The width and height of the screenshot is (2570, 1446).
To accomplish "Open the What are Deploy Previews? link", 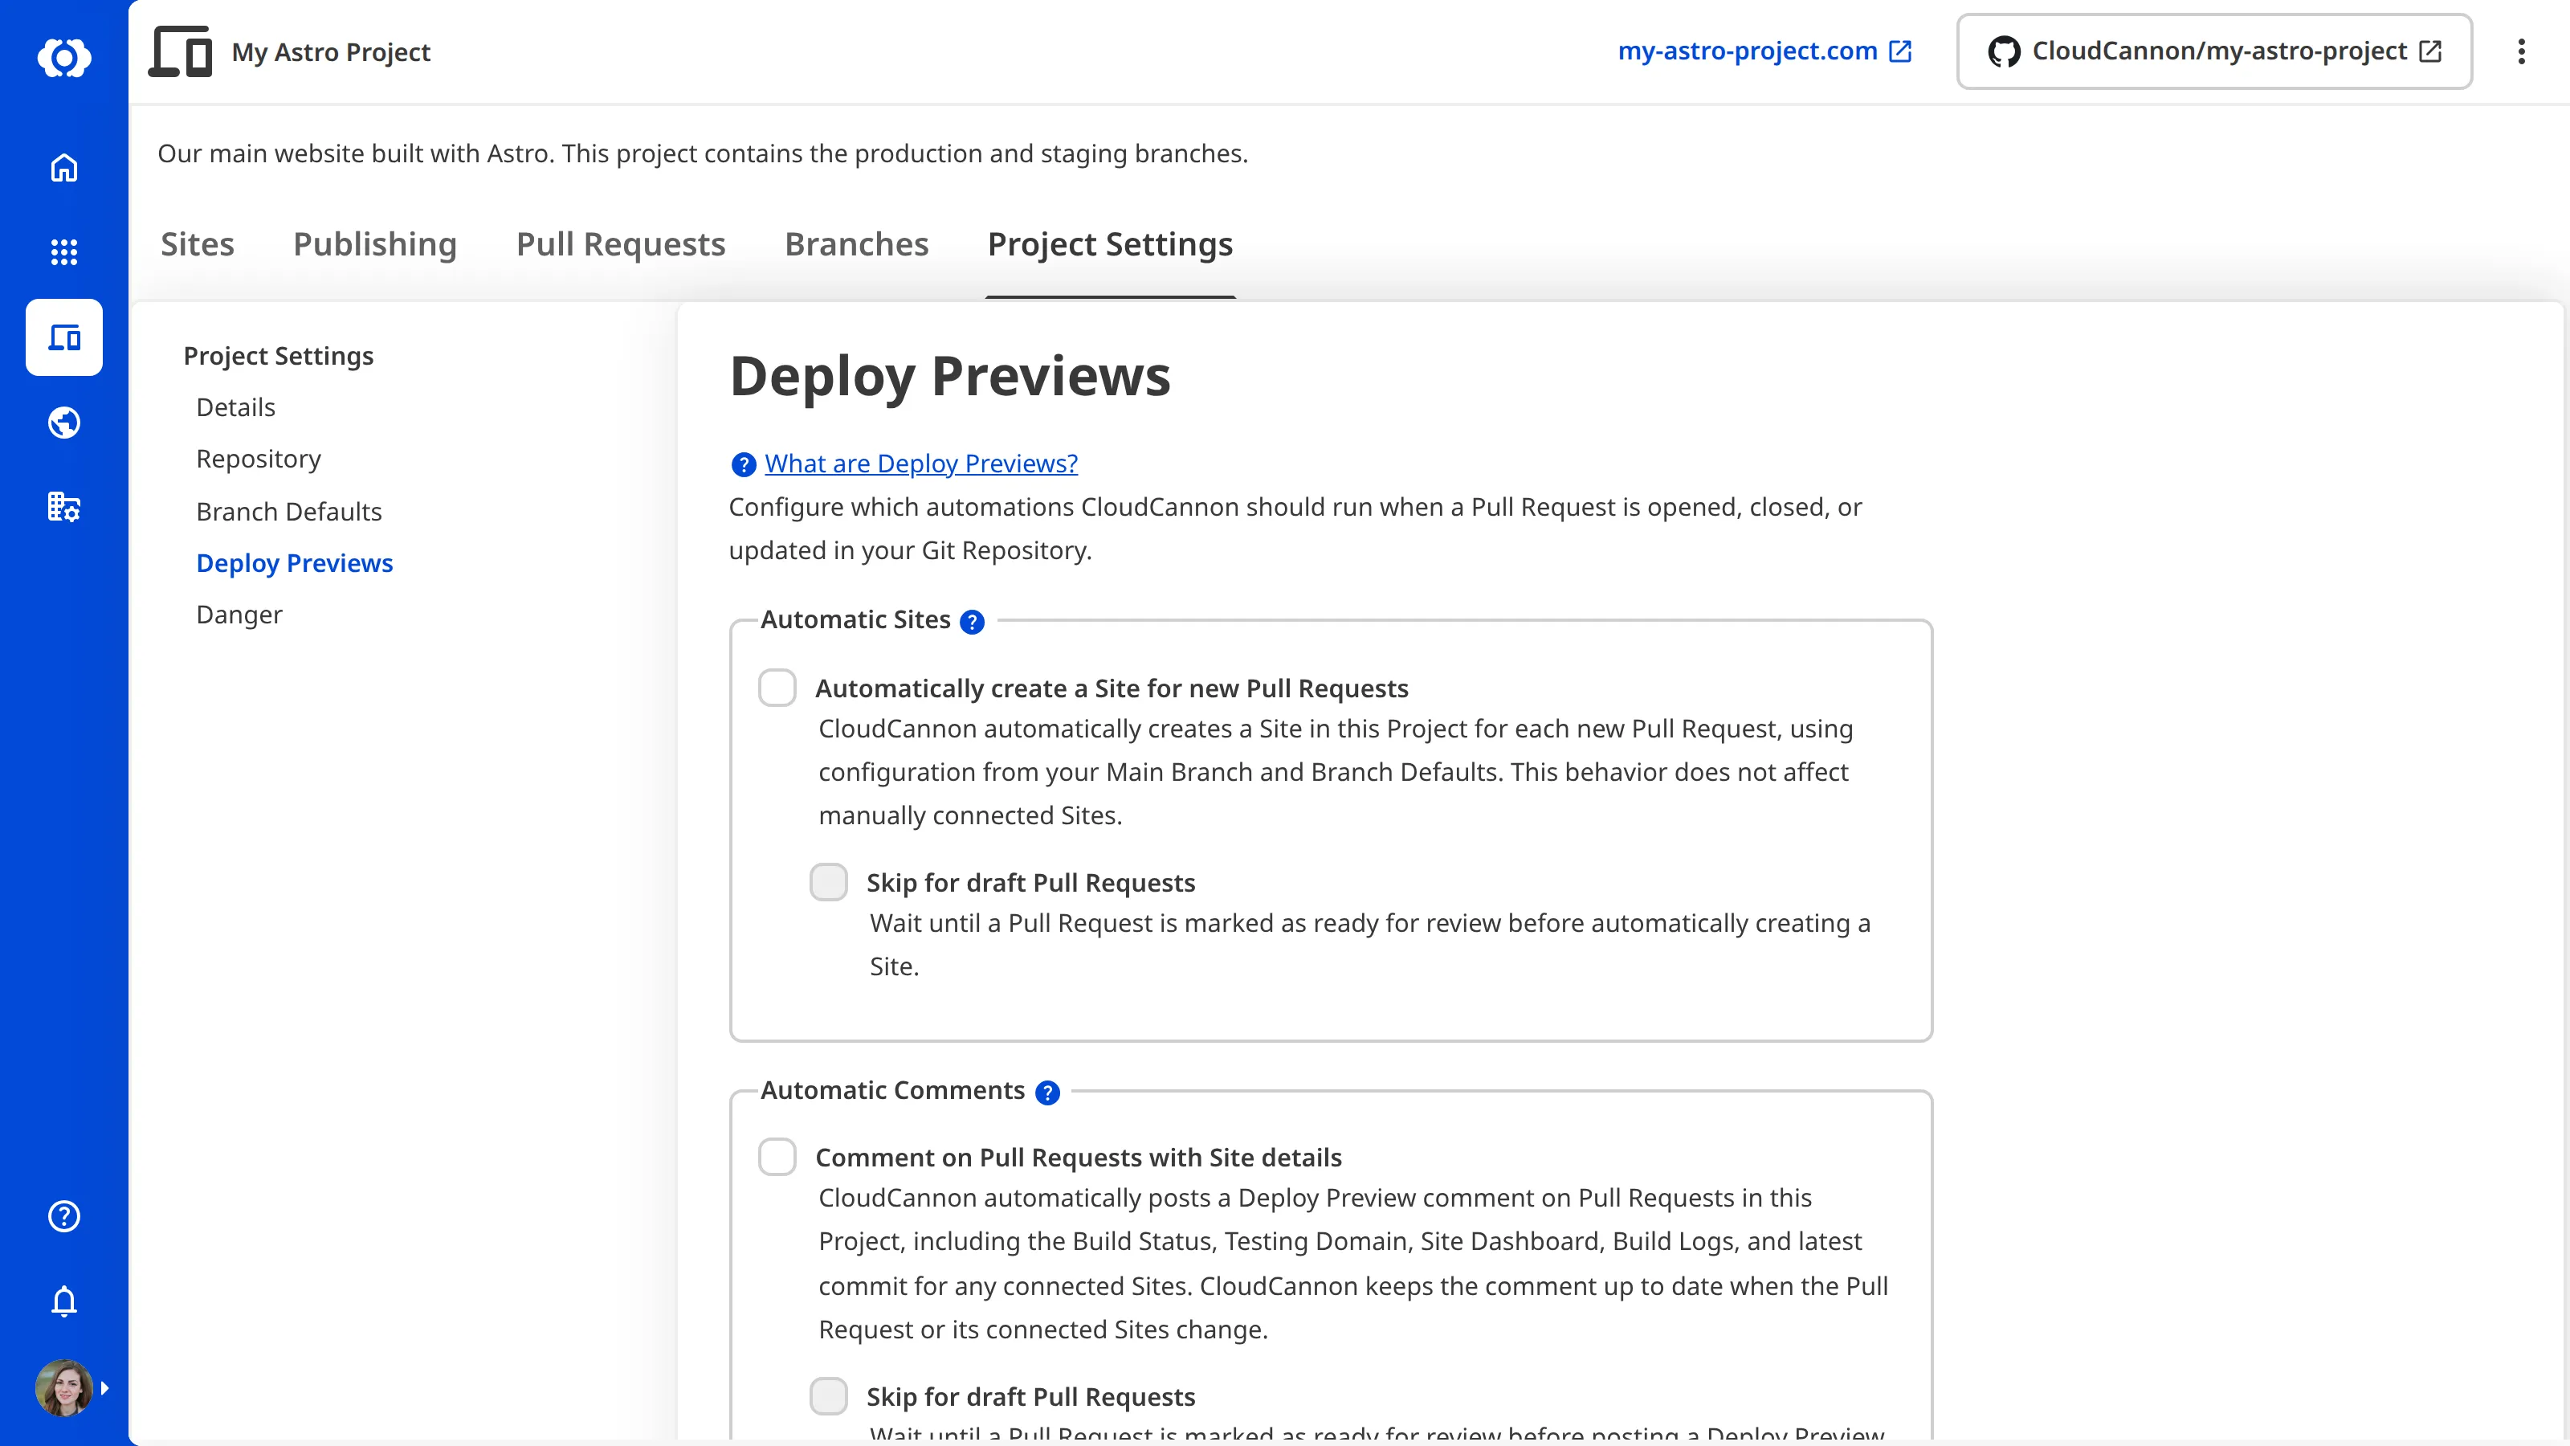I will click(921, 463).
